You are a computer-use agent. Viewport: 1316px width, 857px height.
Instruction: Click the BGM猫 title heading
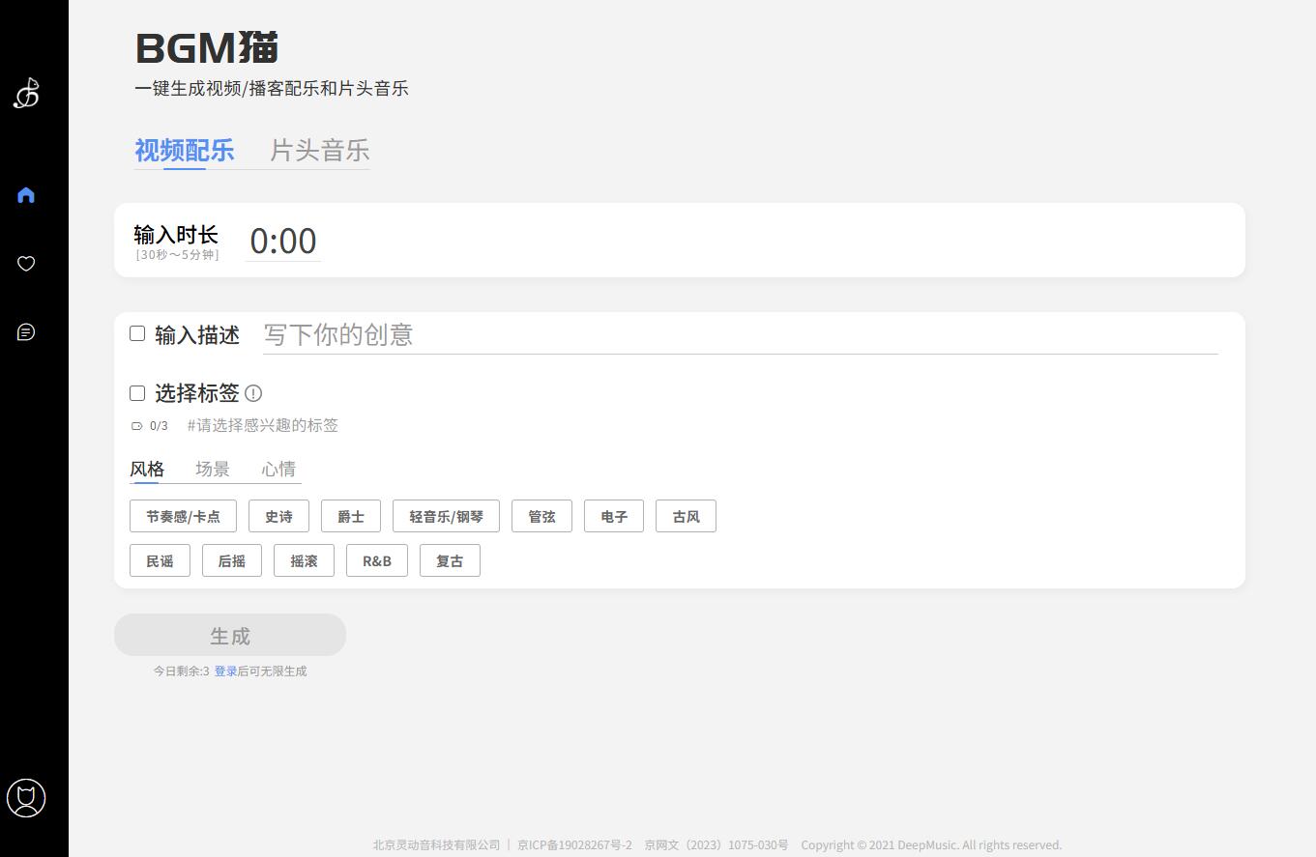pyautogui.click(x=207, y=47)
